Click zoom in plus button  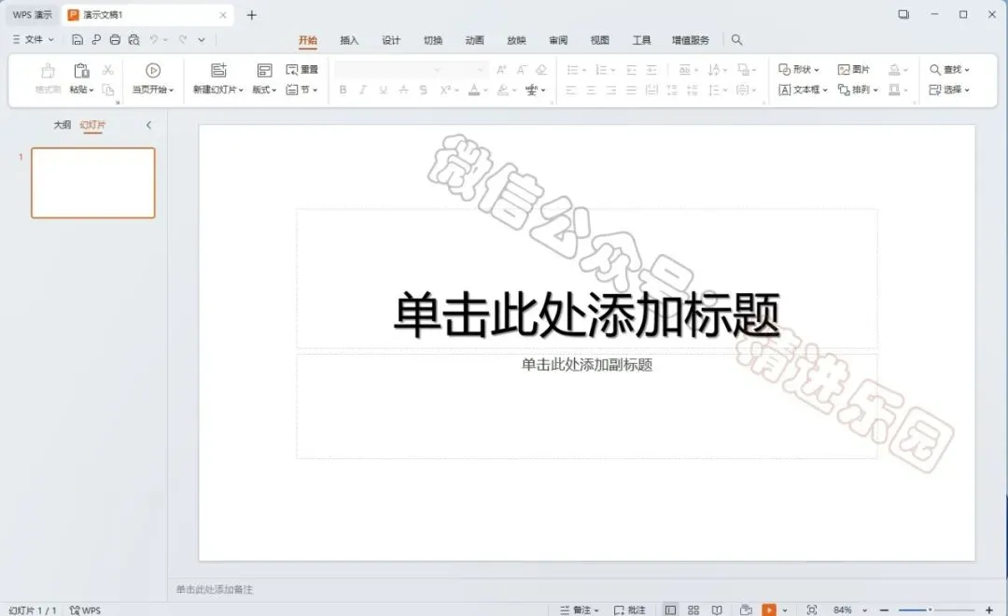click(x=989, y=610)
